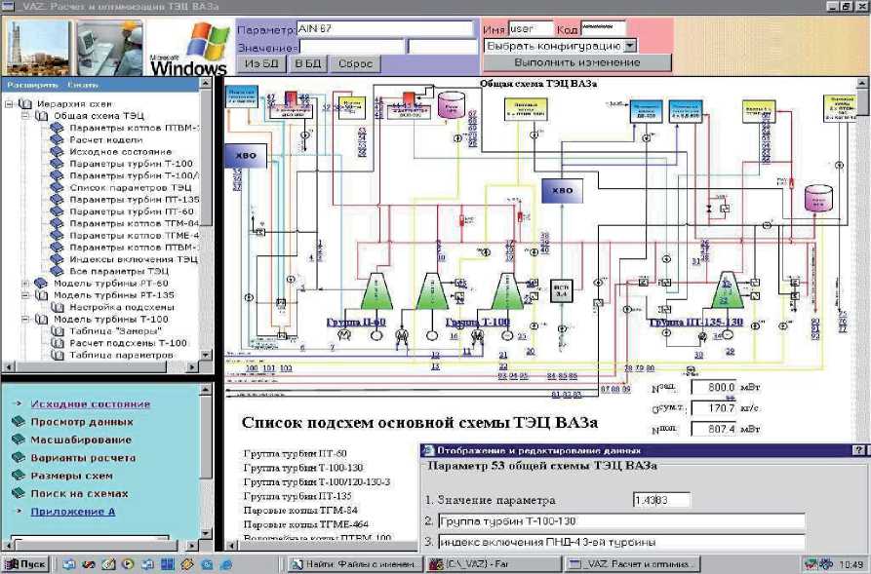
Task: Collapse the Модель турбины Т-100 node
Action: (25, 320)
